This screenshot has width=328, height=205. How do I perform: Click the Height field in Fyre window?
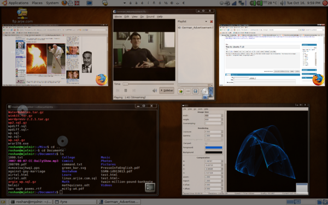(213, 119)
